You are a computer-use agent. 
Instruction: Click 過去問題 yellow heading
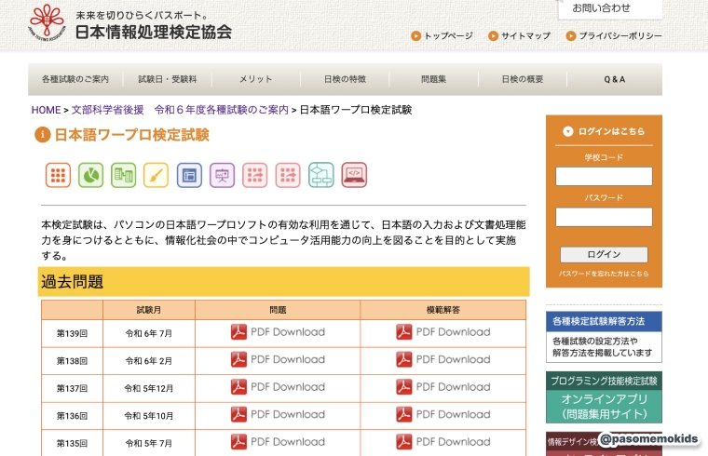(283, 281)
